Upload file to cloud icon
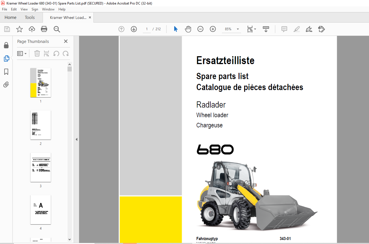Viewport: 369px width, 244px height. click(32, 29)
